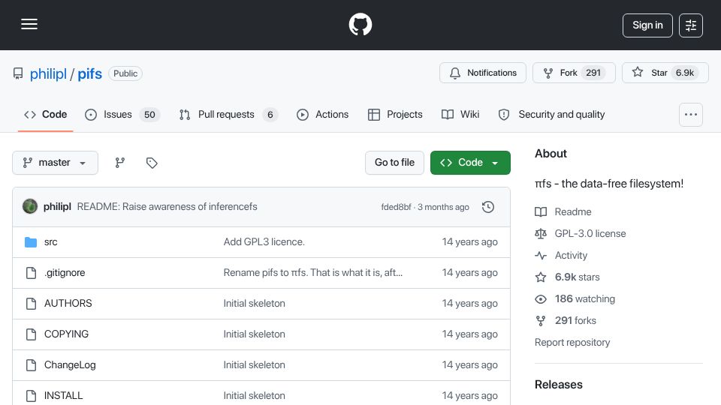Click the Go to file button
Screen dimensions: 721x405
pyautogui.click(x=394, y=163)
